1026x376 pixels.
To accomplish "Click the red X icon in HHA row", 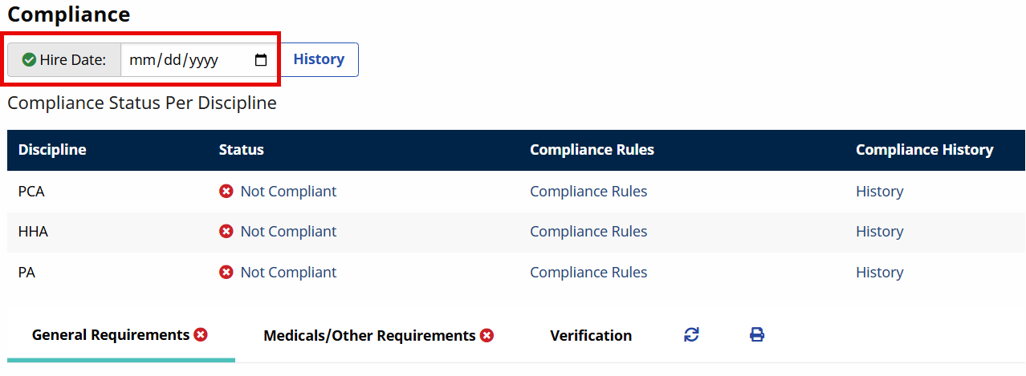I will coord(226,232).
